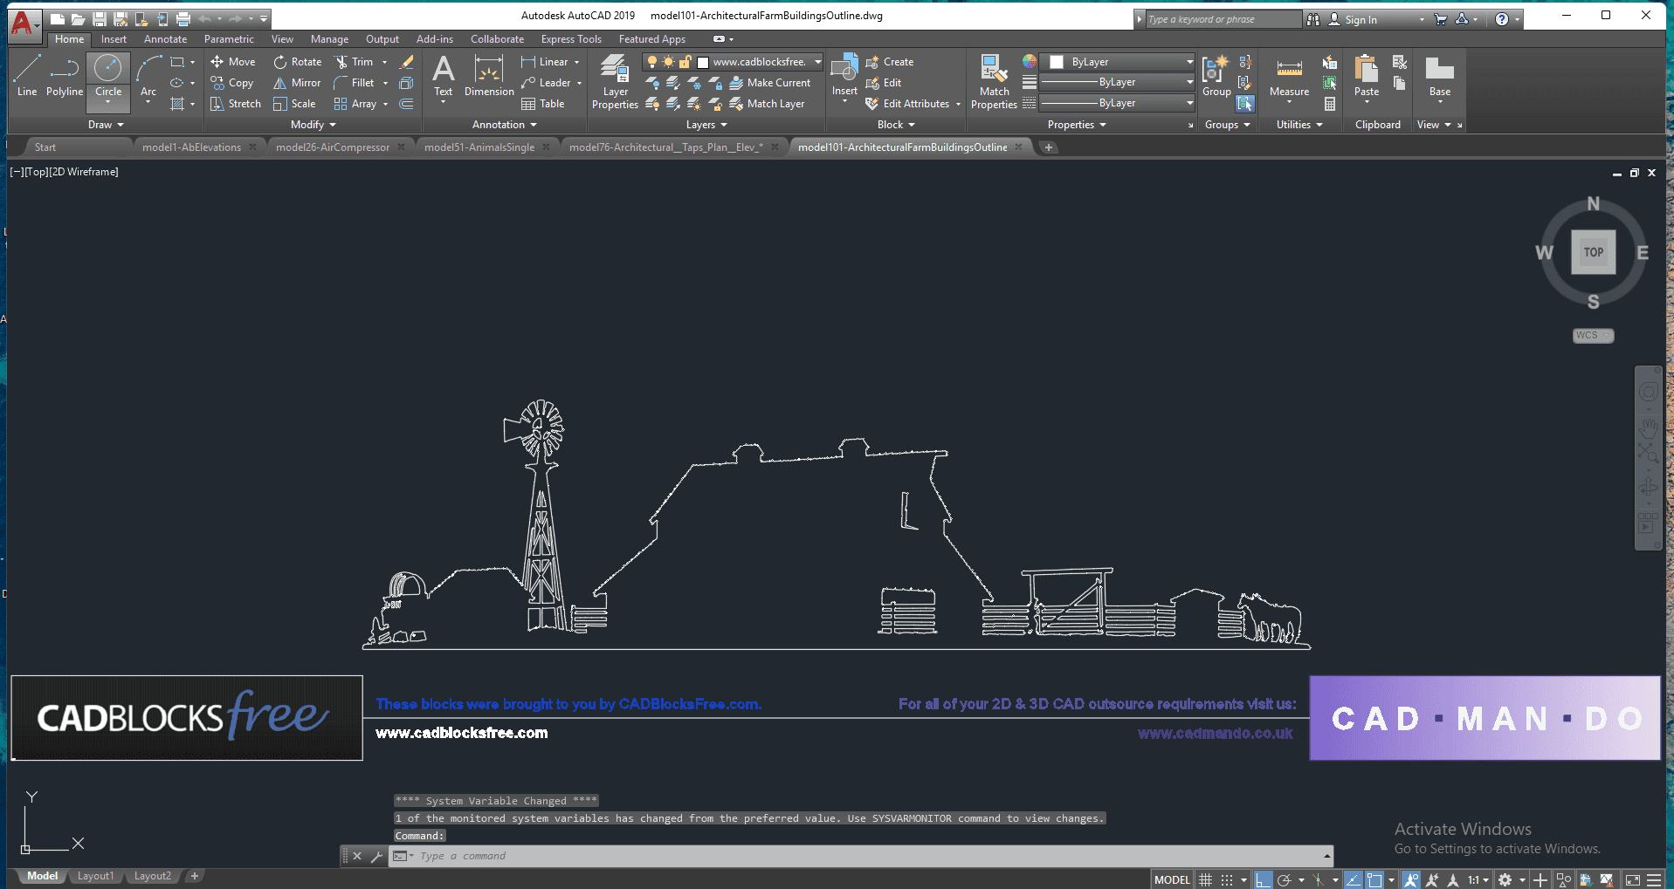This screenshot has height=889, width=1674.
Task: Insert a Table annotation
Action: click(543, 104)
